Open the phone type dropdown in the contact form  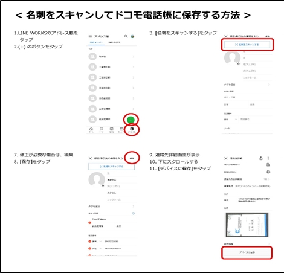pyautogui.click(x=231, y=120)
